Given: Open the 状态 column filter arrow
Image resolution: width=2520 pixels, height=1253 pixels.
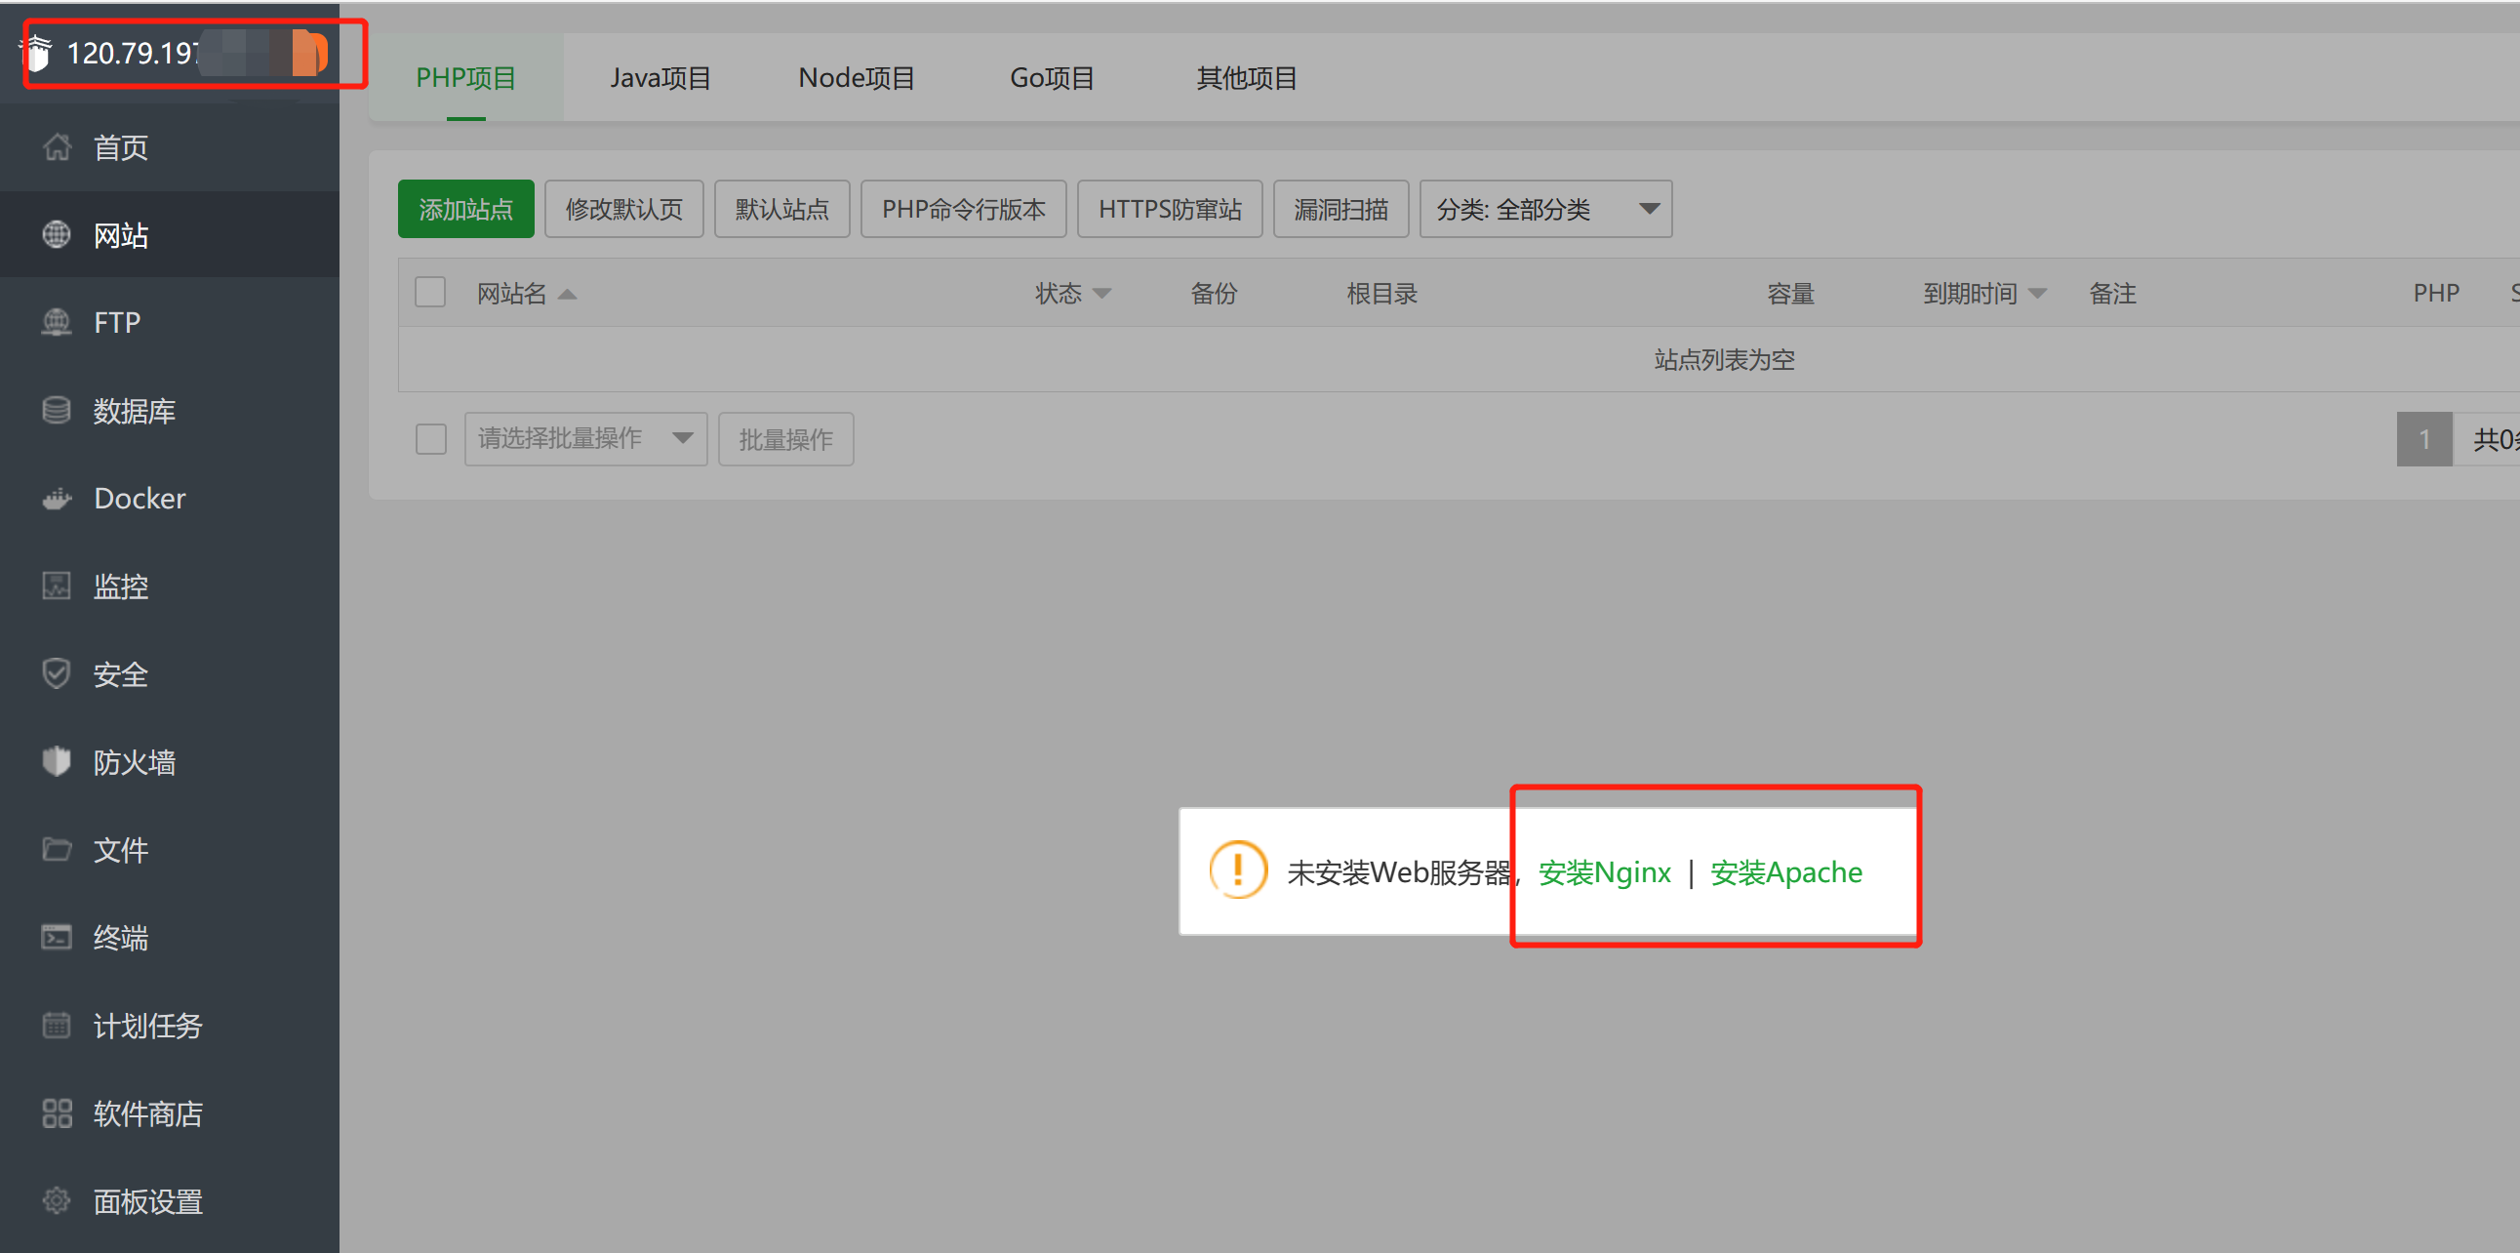Looking at the screenshot, I should click(x=1101, y=294).
